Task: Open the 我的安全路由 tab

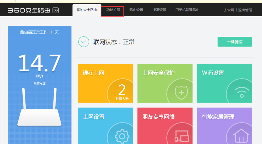Action: (x=87, y=10)
